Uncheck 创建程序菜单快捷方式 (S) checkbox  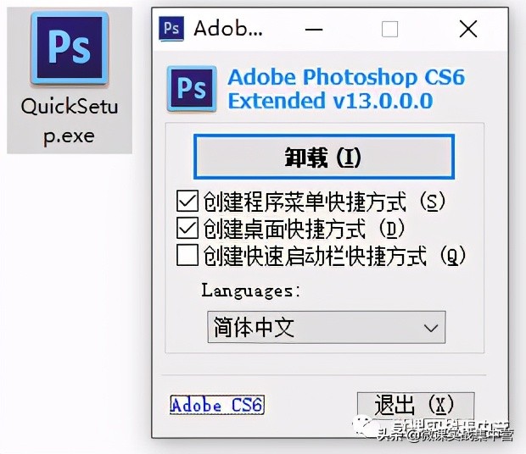coord(187,202)
